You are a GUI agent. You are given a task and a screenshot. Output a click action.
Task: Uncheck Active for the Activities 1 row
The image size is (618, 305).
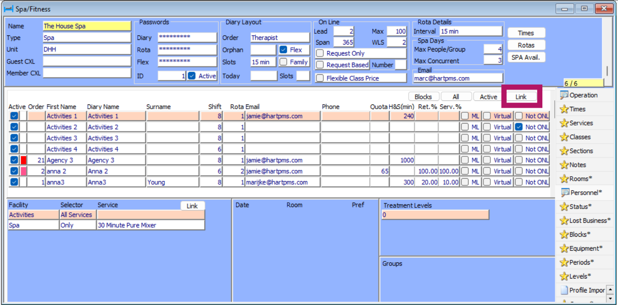pyautogui.click(x=14, y=116)
